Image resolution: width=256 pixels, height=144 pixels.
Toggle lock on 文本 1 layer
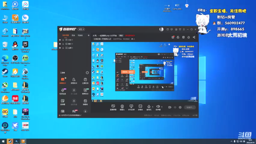click(x=63, y=40)
